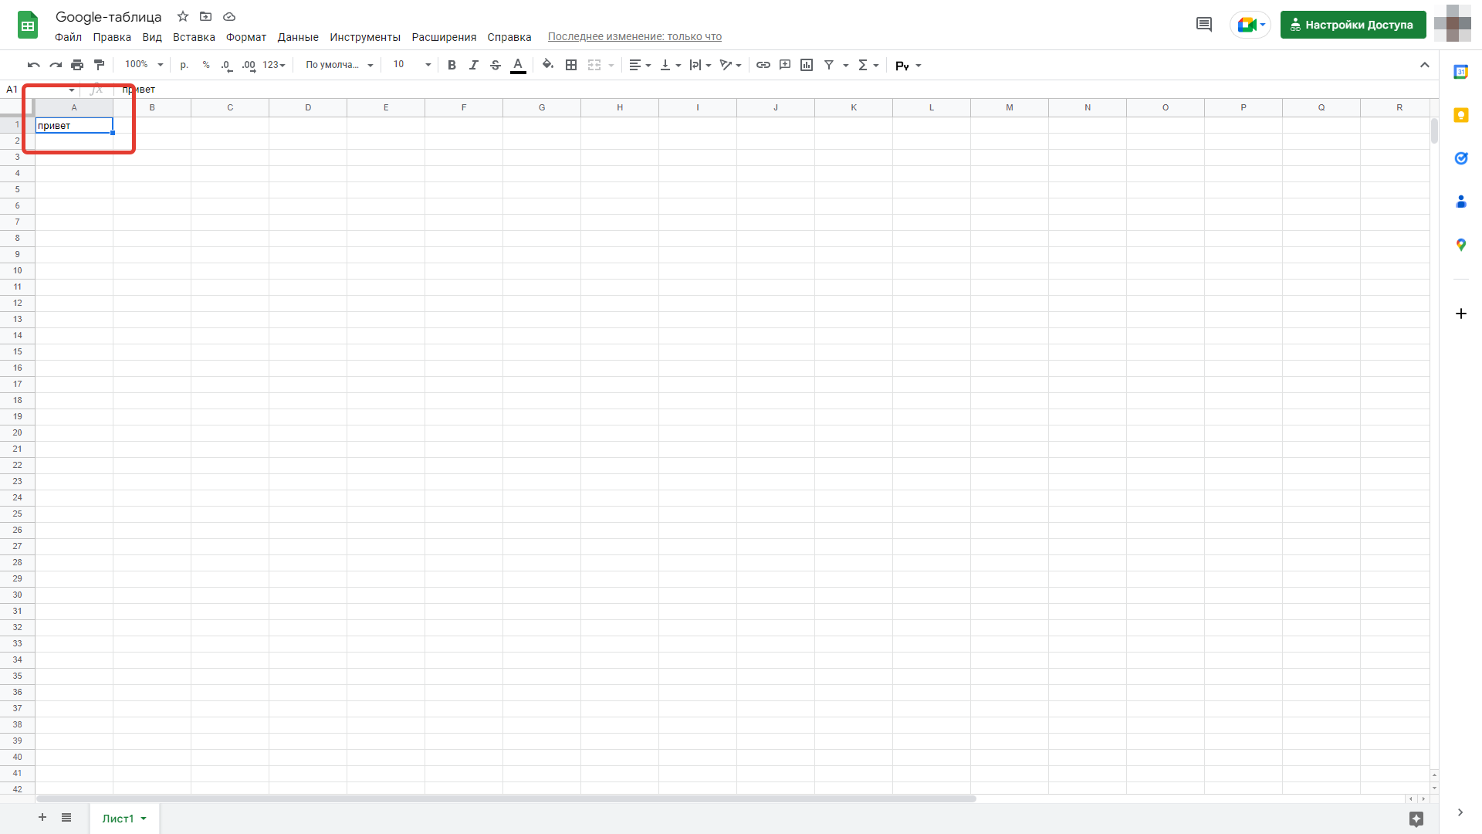
Task: Expand the font size 10 dropdown
Action: click(412, 65)
